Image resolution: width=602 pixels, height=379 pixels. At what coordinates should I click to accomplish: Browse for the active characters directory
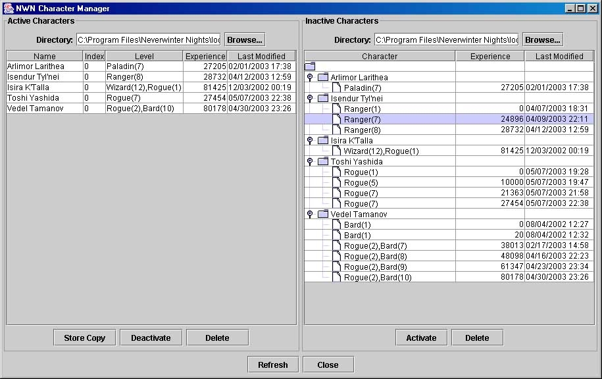coord(245,39)
